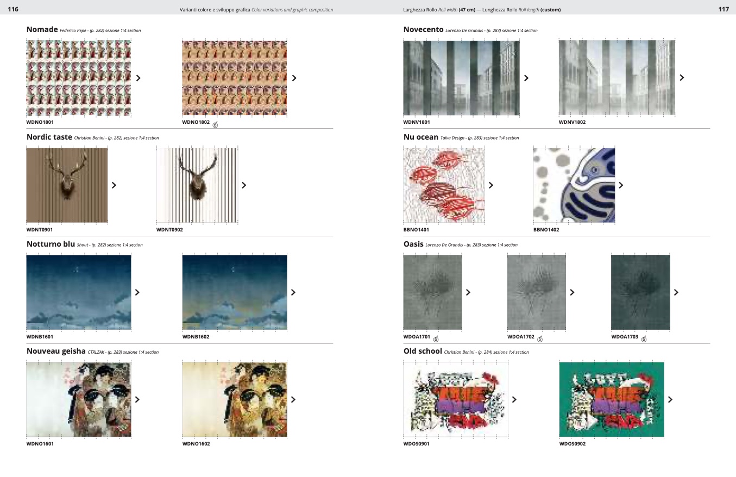Click the round symbol next to WDOA1702
Screen dimensions: 736x477
click(539, 339)
